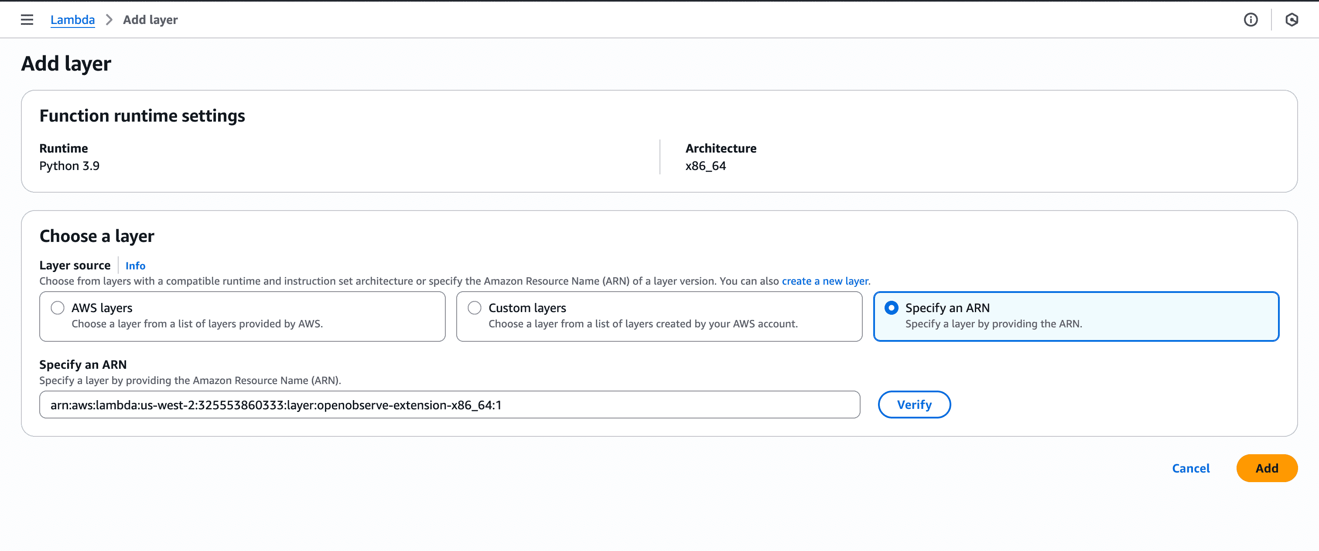The width and height of the screenshot is (1319, 551).
Task: Open the navigation menu
Action: coord(27,20)
